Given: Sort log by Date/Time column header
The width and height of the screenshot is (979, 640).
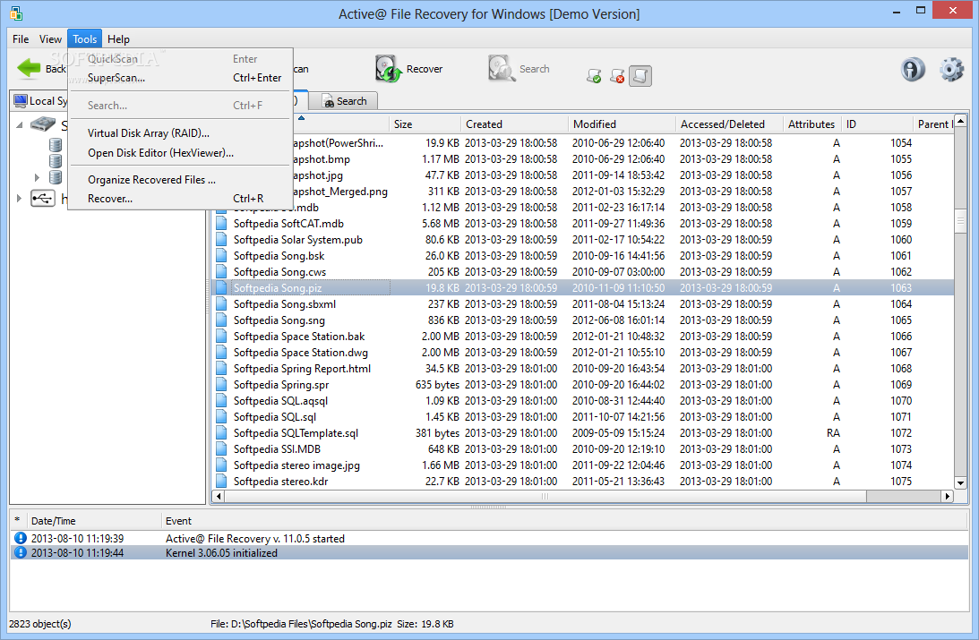Looking at the screenshot, I should (x=94, y=521).
